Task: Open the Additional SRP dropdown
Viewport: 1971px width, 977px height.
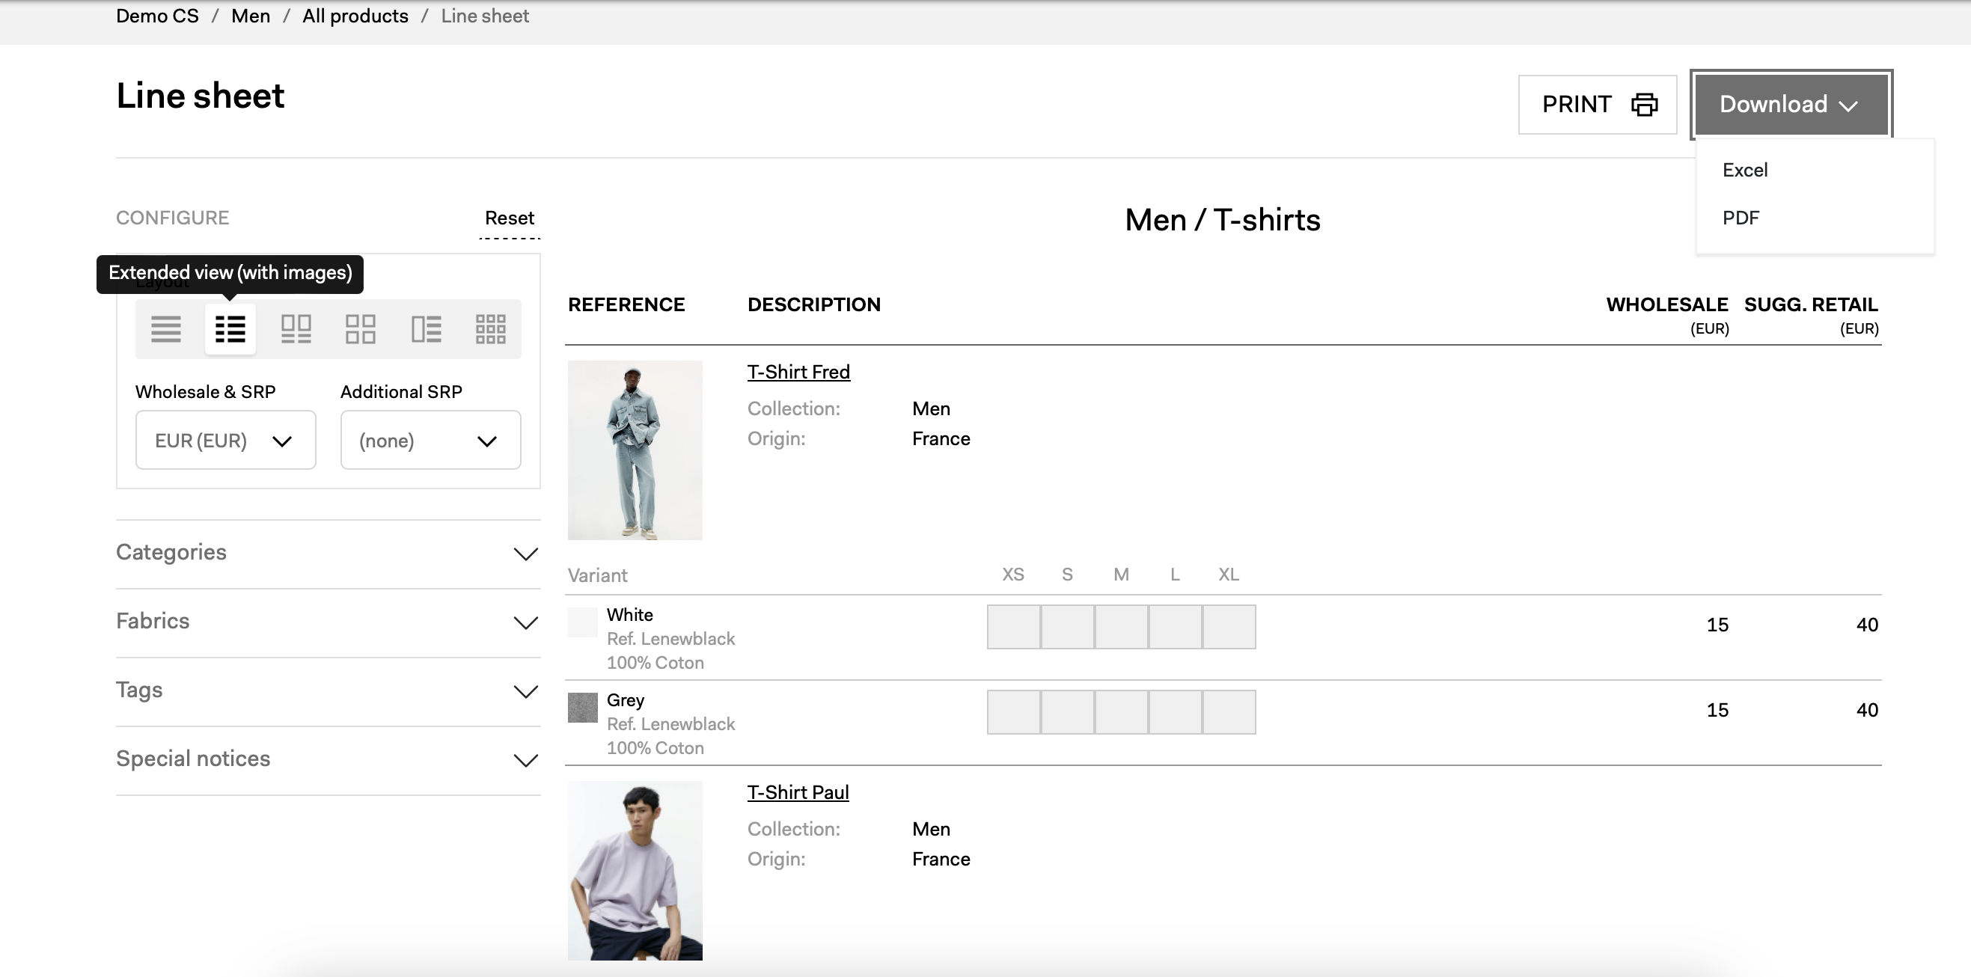Action: [x=430, y=441]
